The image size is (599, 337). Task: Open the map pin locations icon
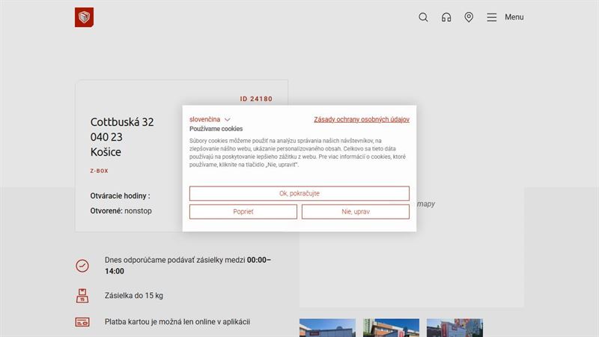(469, 17)
